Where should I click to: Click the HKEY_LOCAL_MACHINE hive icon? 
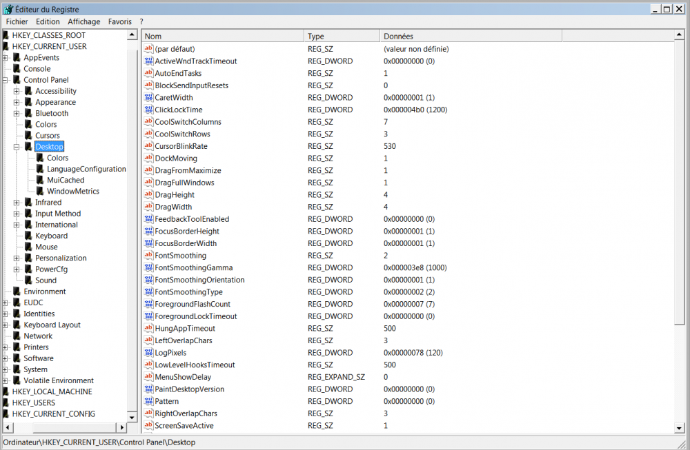(x=6, y=392)
